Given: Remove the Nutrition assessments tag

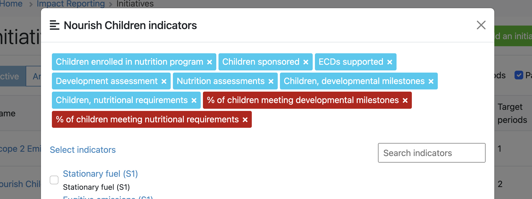Looking at the screenshot, I should [x=271, y=81].
